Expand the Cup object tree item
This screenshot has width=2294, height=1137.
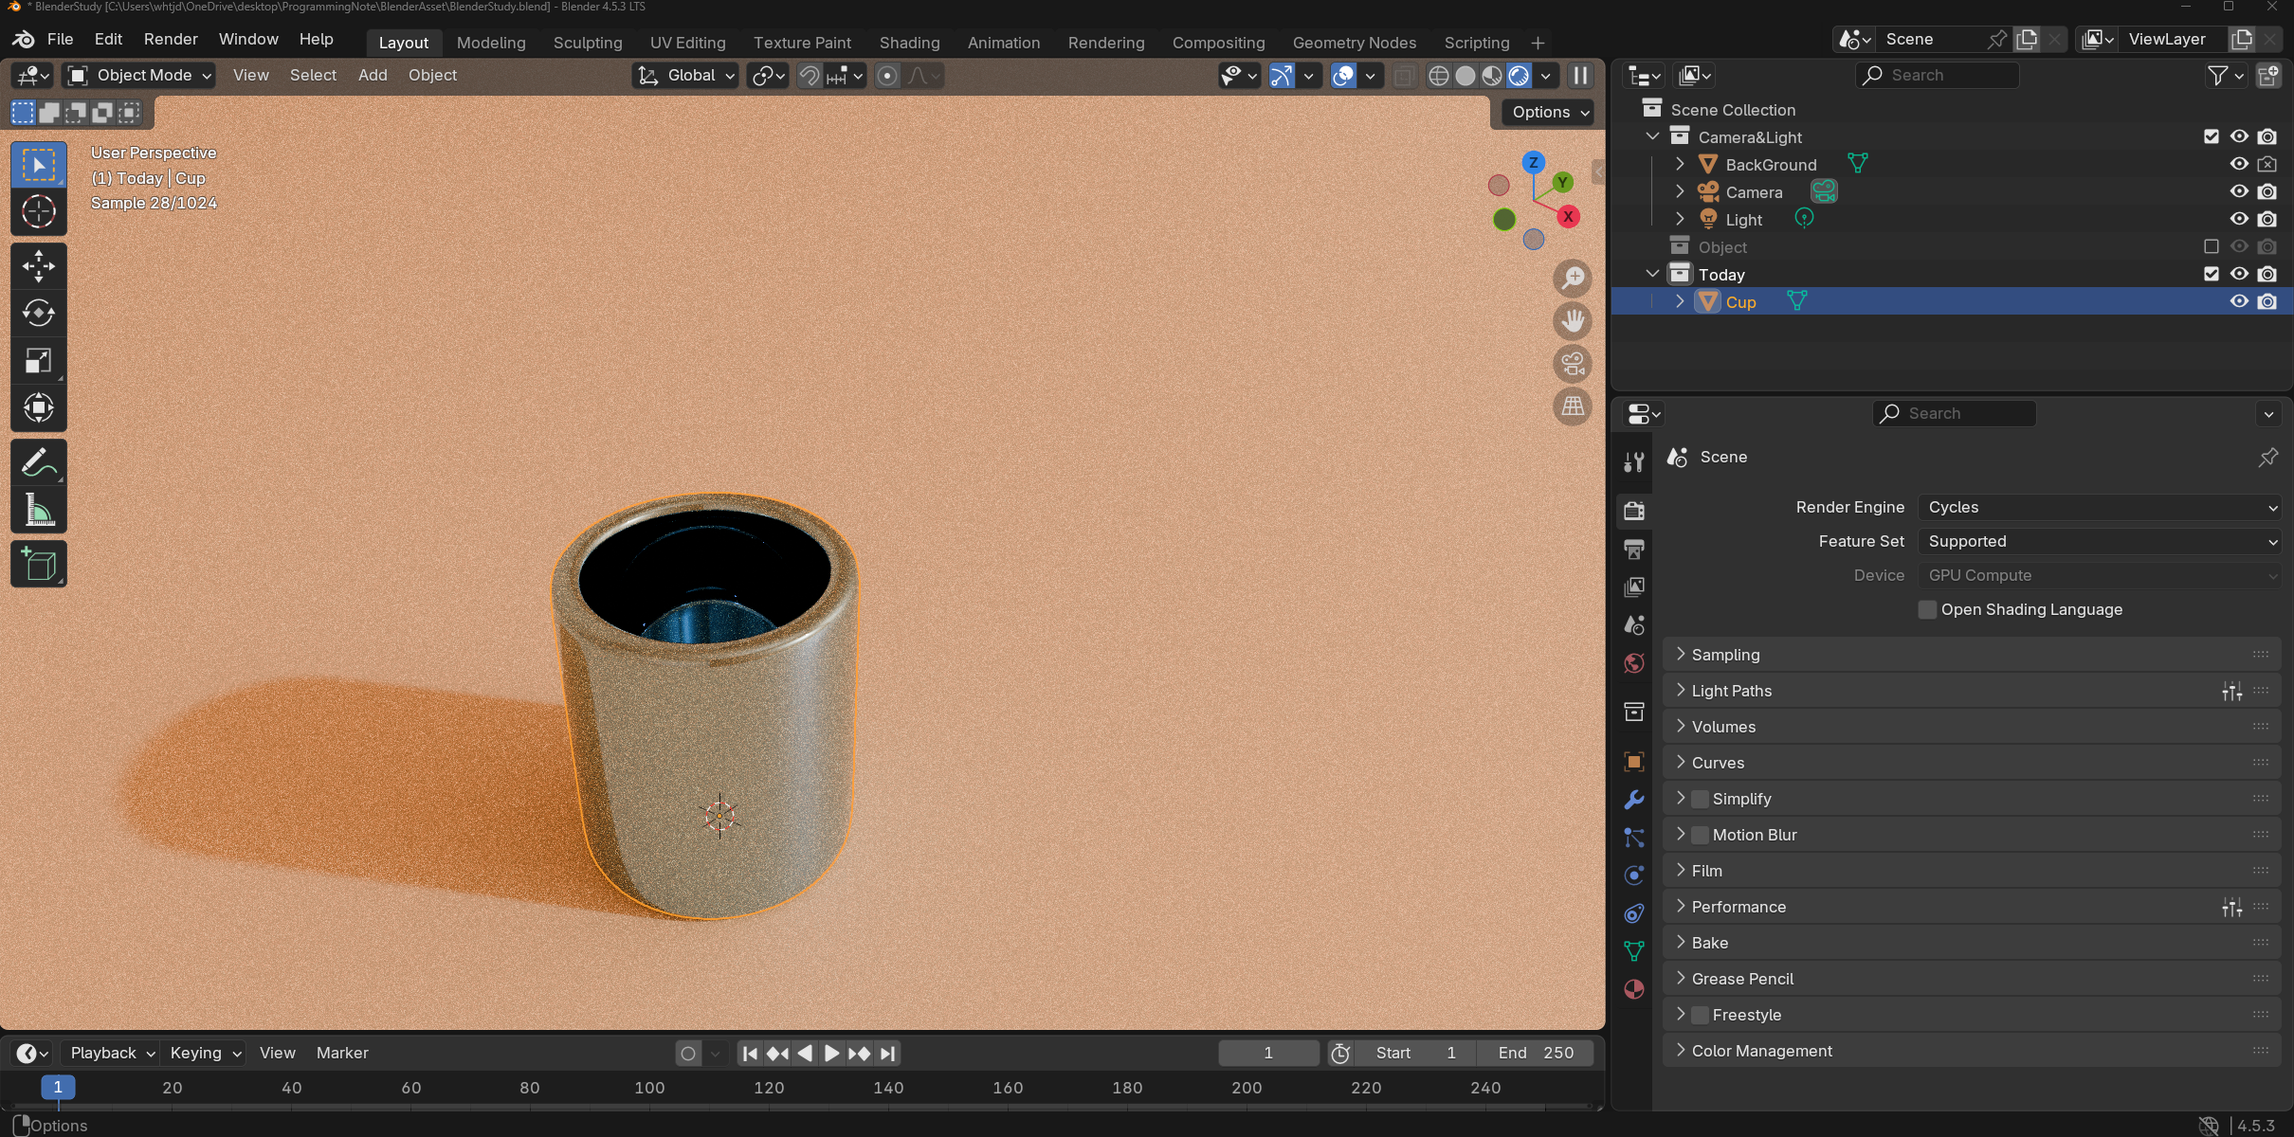(1680, 301)
